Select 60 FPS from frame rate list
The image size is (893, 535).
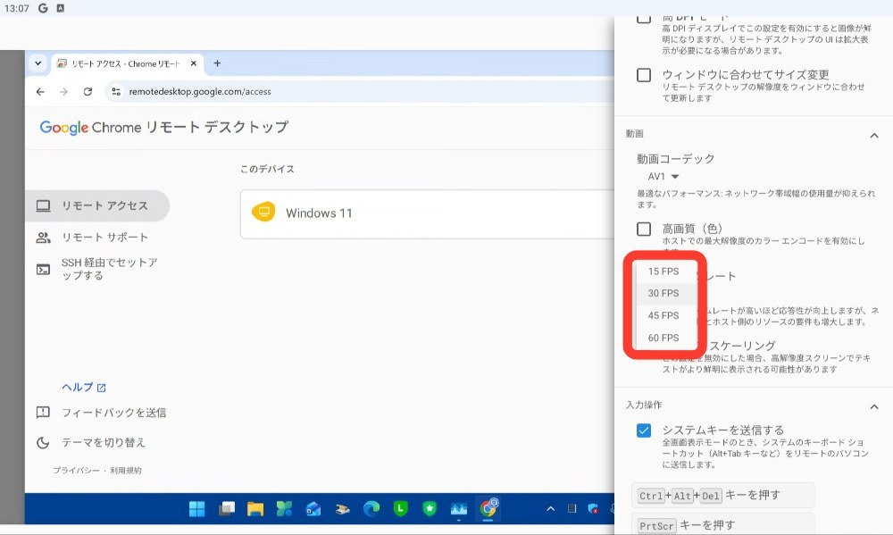663,338
